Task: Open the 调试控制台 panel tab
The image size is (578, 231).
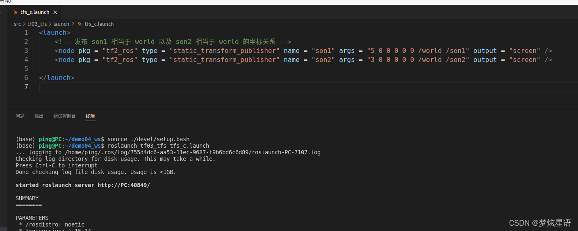Action: 64,116
